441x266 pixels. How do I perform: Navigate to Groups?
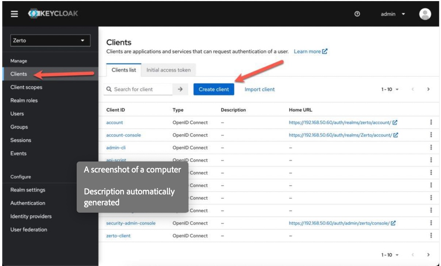pos(19,127)
